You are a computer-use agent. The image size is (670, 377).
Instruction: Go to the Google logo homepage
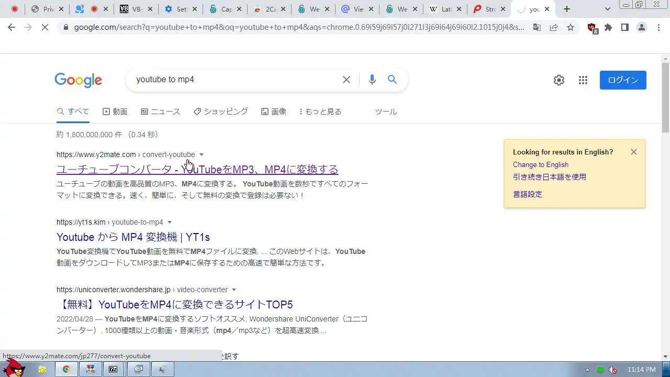(x=79, y=80)
